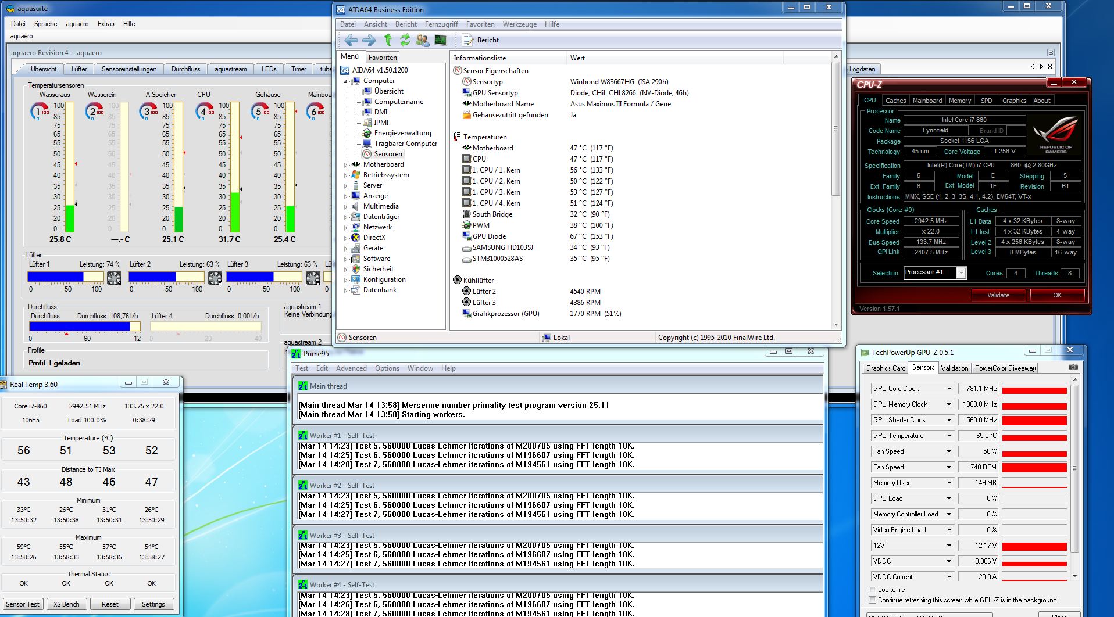The image size is (1114, 617).
Task: Click the Sensor Test button in Real Temp
Action: 23,604
